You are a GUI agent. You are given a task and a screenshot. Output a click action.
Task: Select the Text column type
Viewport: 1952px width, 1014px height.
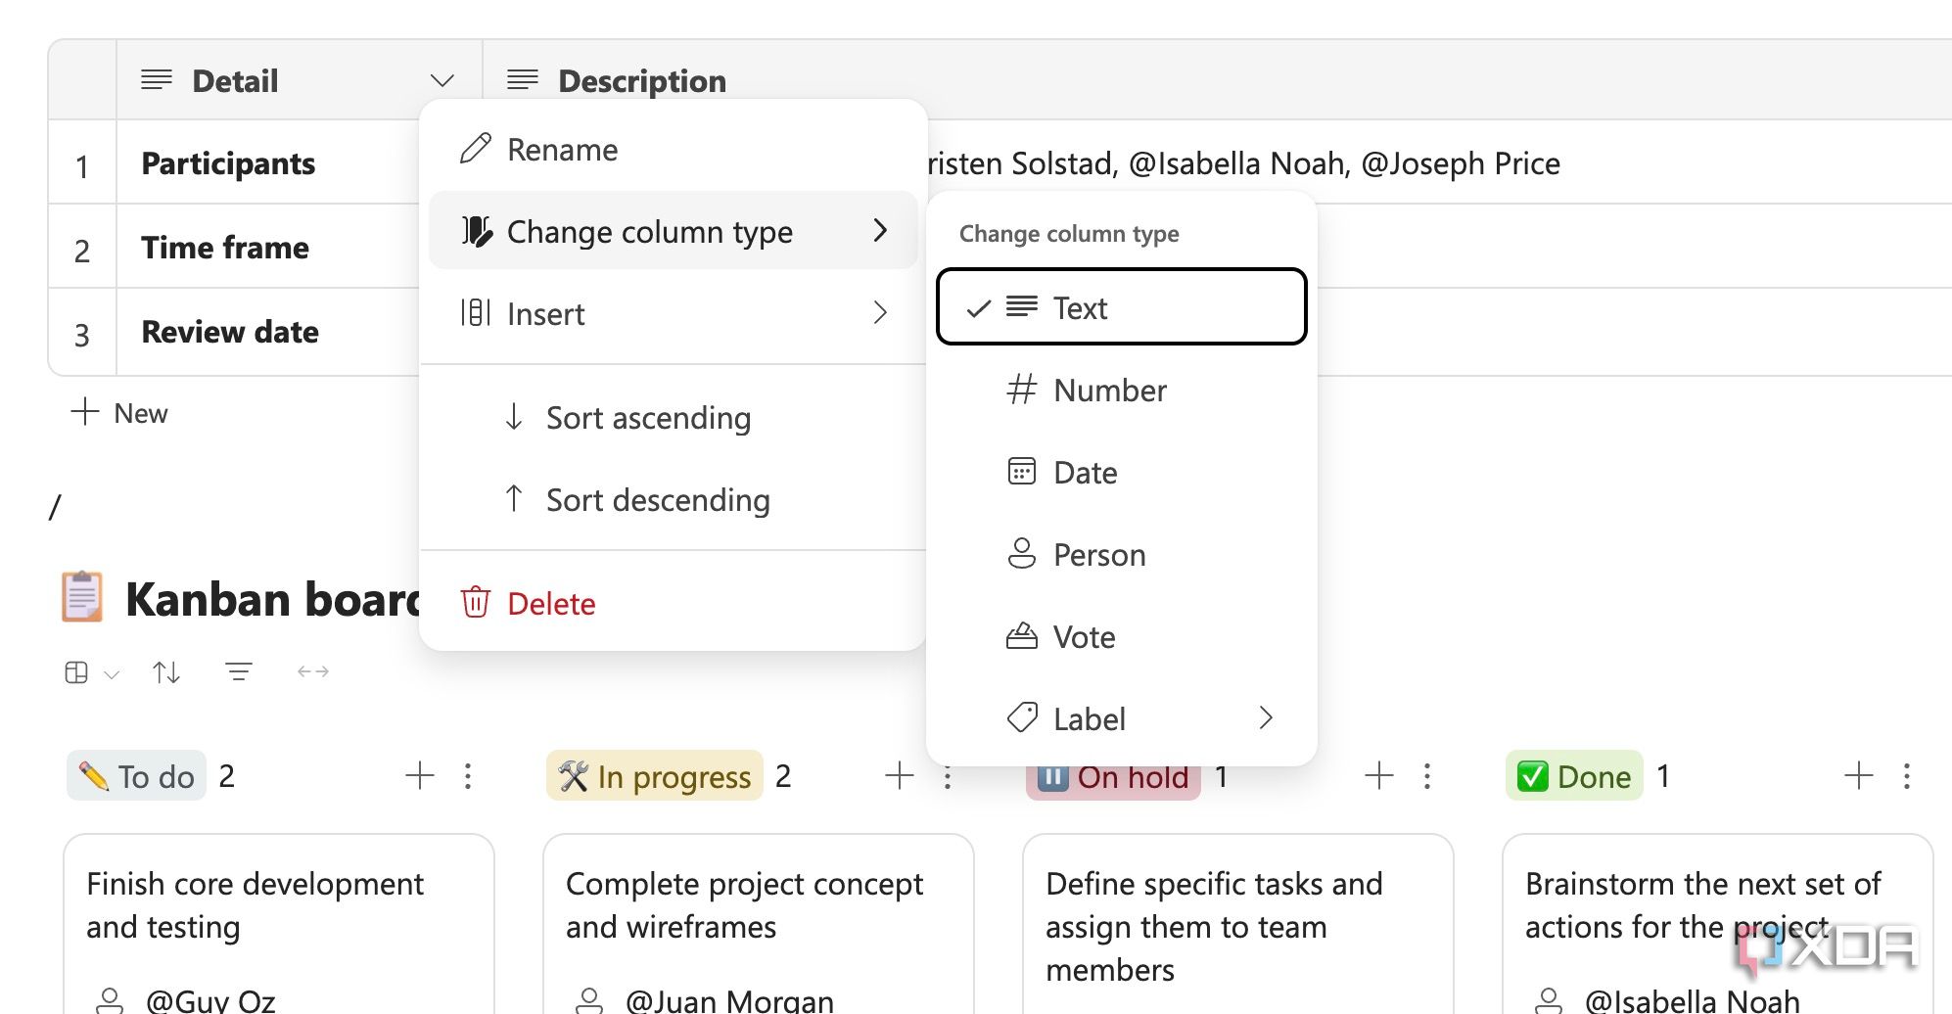coord(1079,307)
